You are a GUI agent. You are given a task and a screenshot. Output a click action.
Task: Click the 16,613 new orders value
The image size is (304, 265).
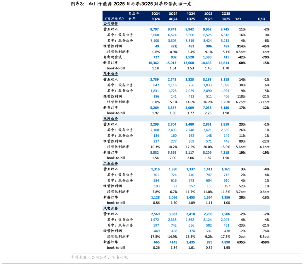pyautogui.click(x=224, y=63)
